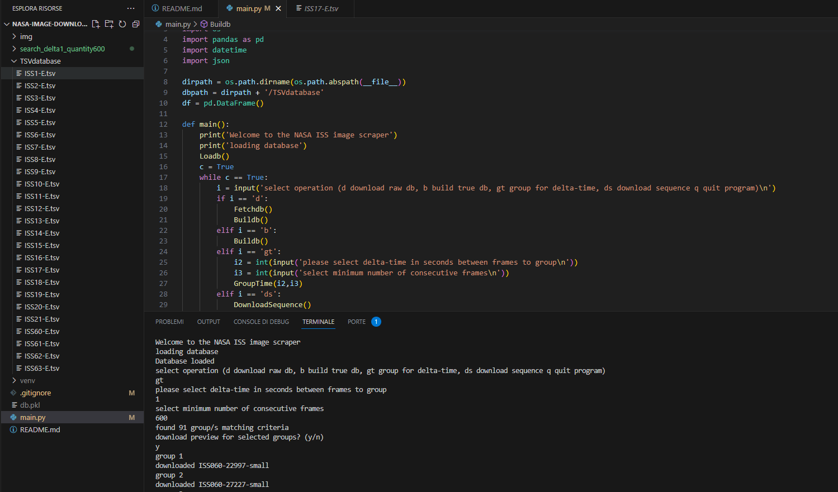838x492 pixels.
Task: Expand the venv folder
Action: [x=27, y=380]
